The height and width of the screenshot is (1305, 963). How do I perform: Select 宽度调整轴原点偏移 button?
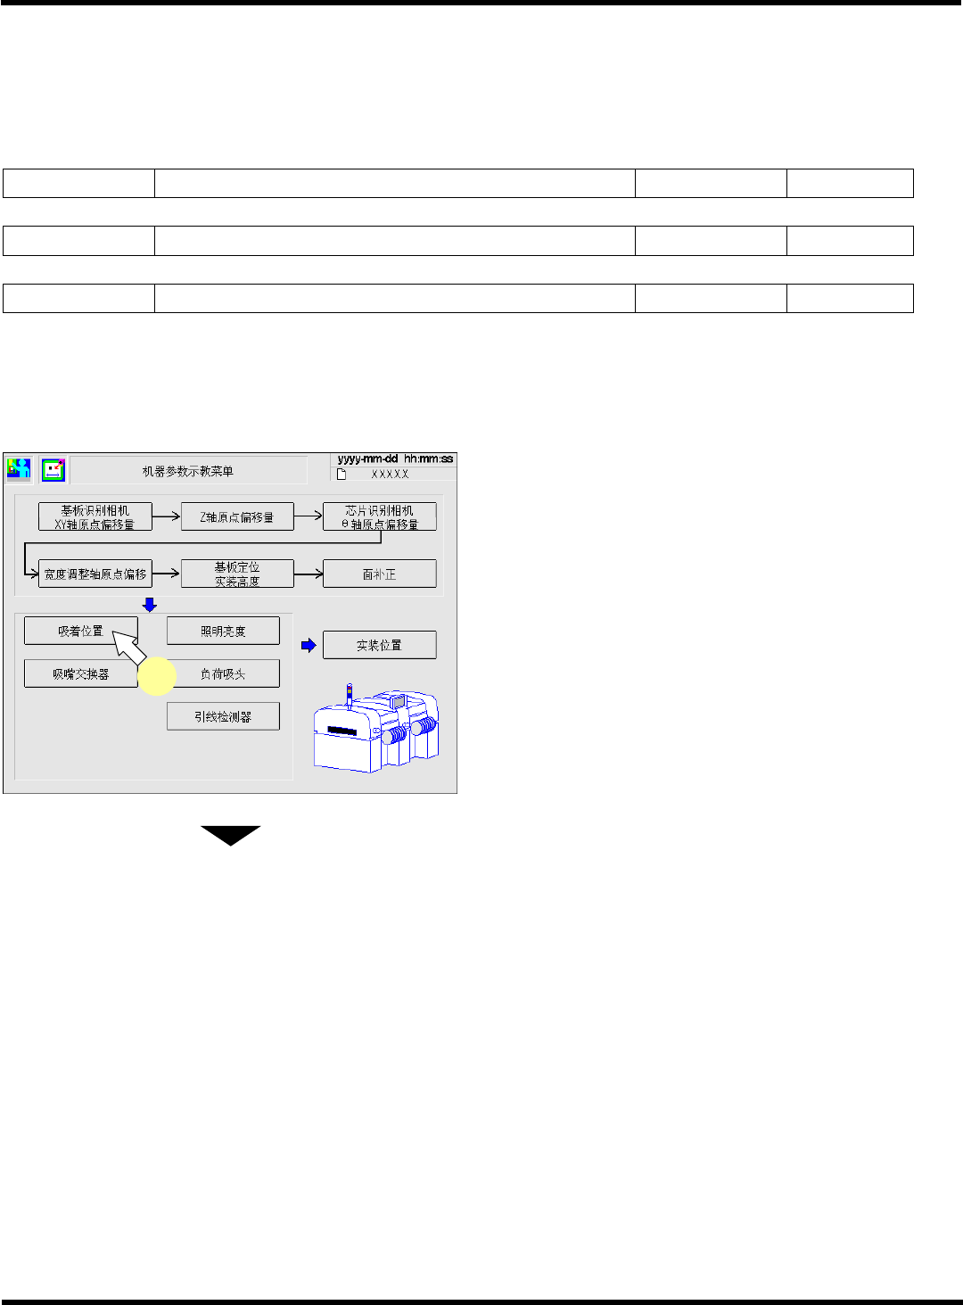click(x=95, y=574)
